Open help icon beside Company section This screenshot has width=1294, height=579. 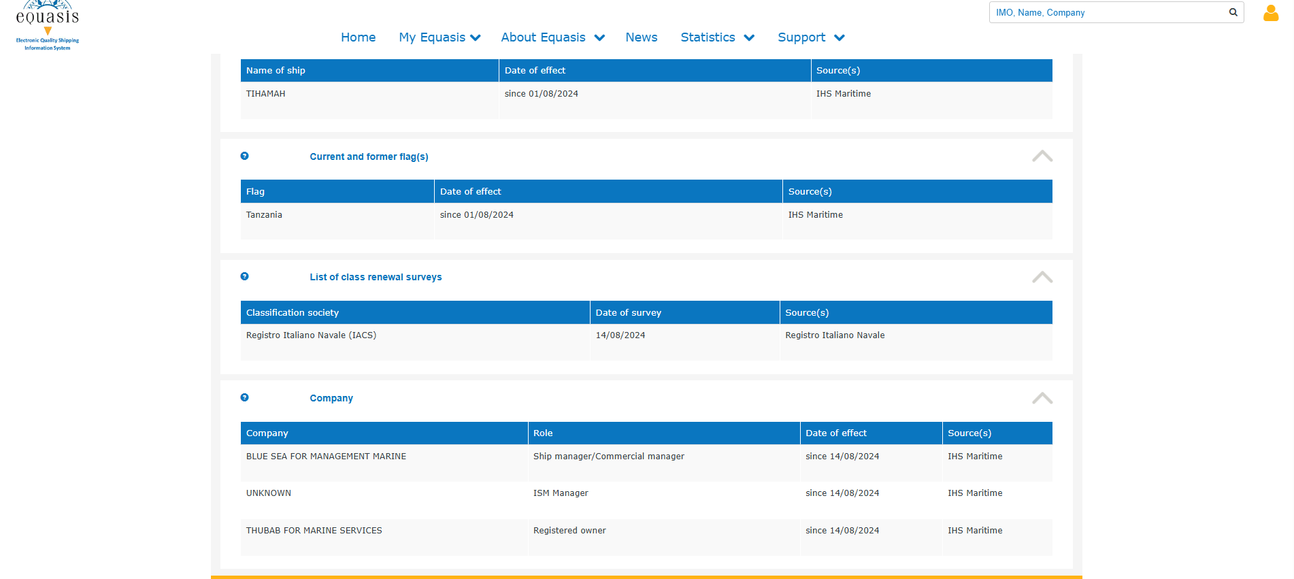[244, 397]
